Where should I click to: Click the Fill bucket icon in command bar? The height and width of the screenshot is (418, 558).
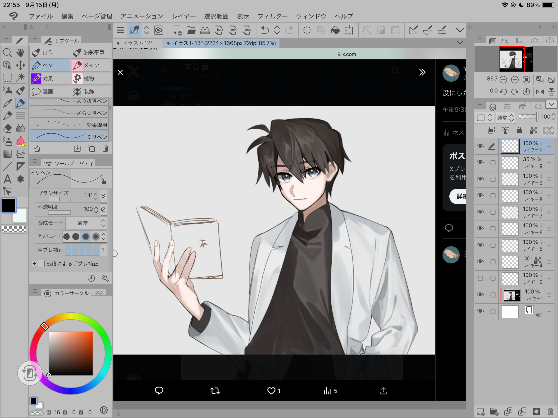[x=335, y=30]
